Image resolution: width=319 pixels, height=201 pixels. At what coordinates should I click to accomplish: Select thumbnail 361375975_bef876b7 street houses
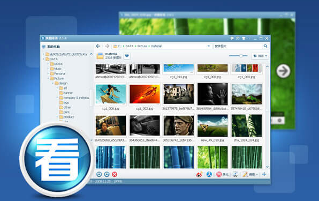(178, 94)
